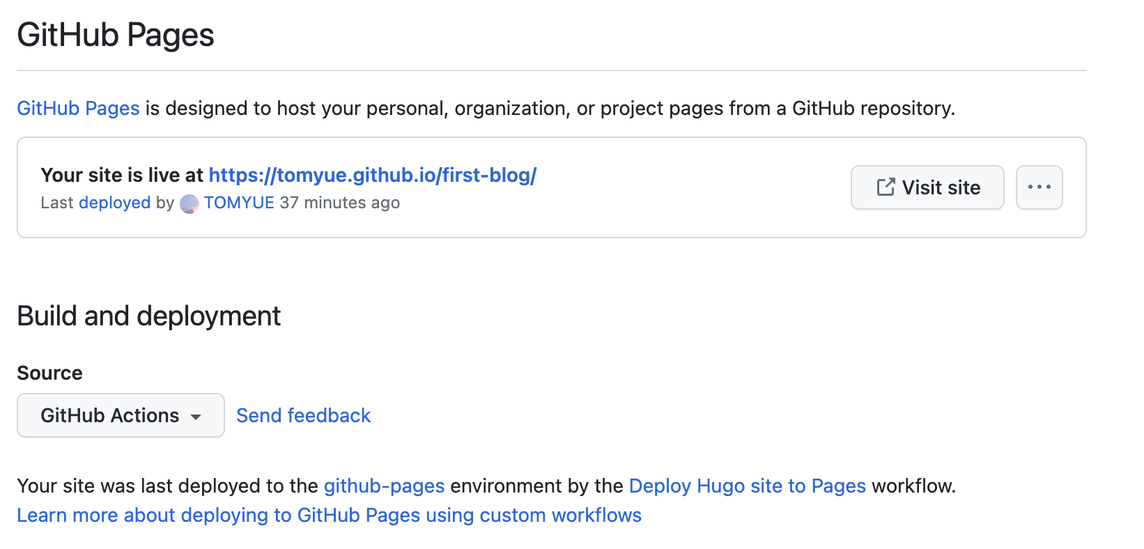This screenshot has height=549, width=1144.
Task: Open the three-dots more options menu
Action: (1039, 187)
